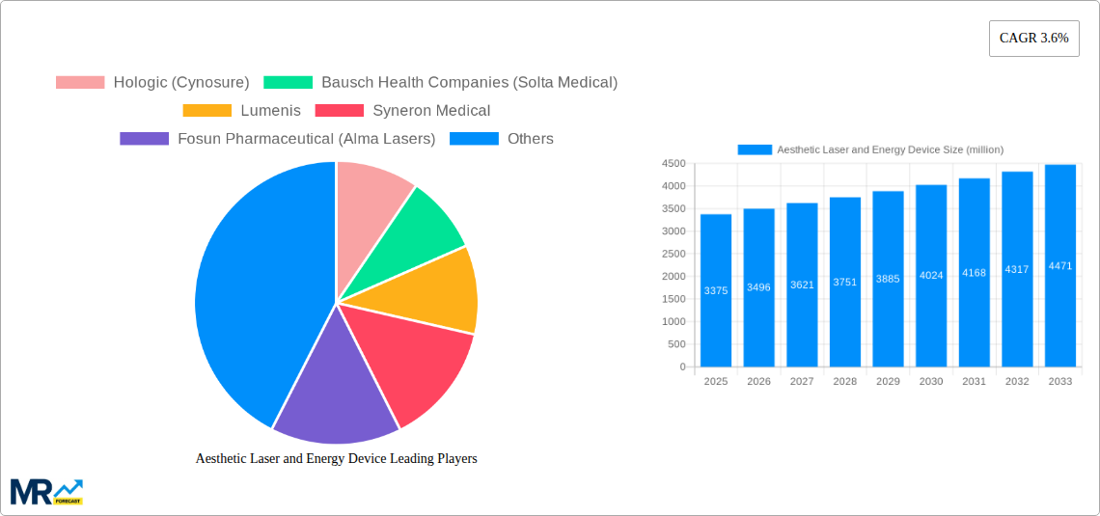Viewport: 1100px width, 516px height.
Task: Toggle bar chart legend blue swatch
Action: pos(755,149)
